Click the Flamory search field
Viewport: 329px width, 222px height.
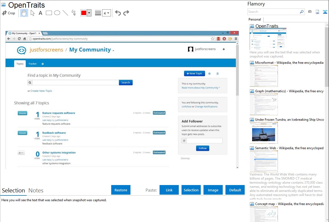click(x=273, y=12)
